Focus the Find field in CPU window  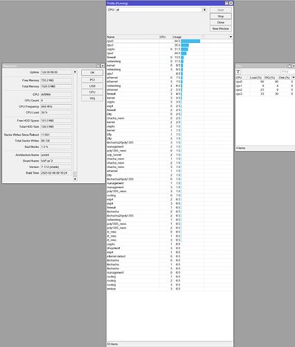pyautogui.click(x=287, y=71)
